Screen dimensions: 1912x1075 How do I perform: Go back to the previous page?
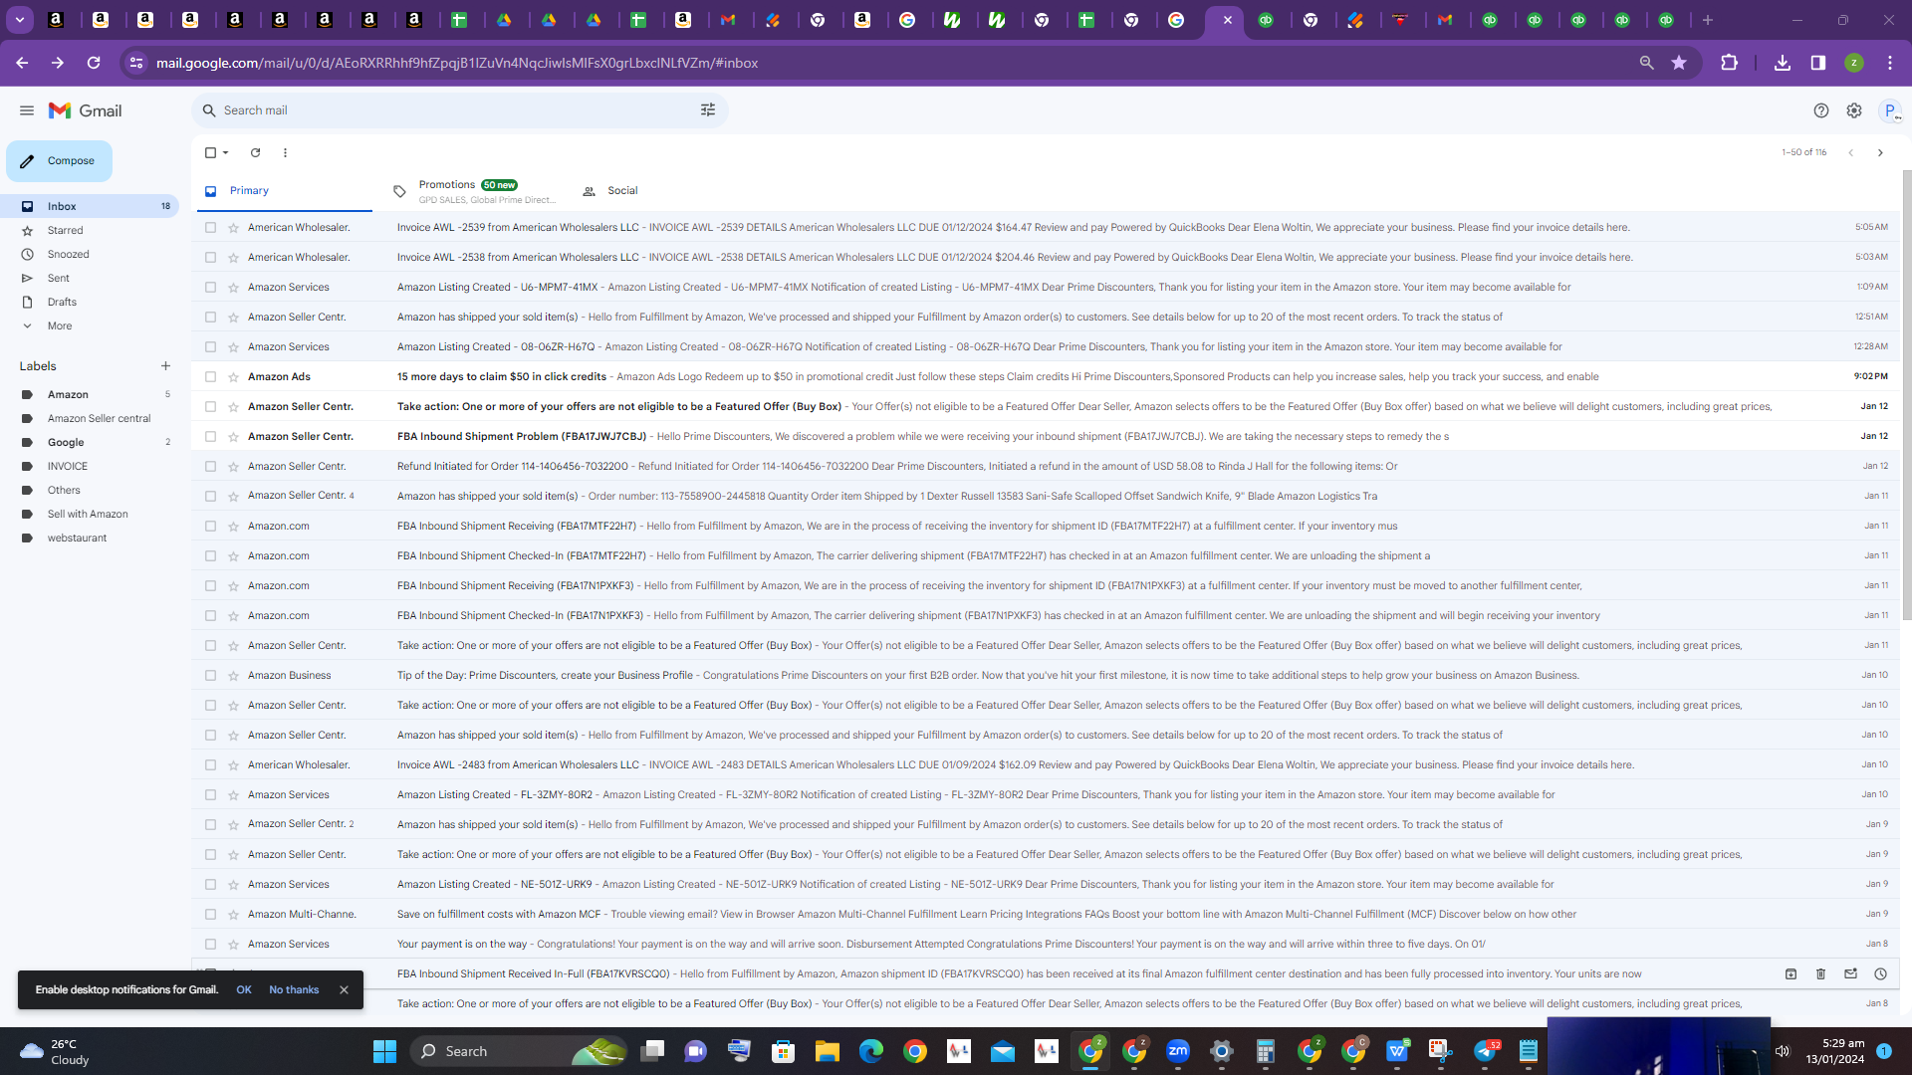(x=22, y=63)
